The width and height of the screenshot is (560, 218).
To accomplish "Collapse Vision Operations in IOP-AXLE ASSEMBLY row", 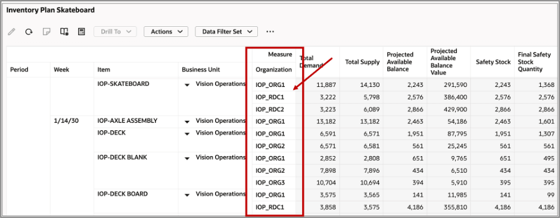I will [x=187, y=122].
